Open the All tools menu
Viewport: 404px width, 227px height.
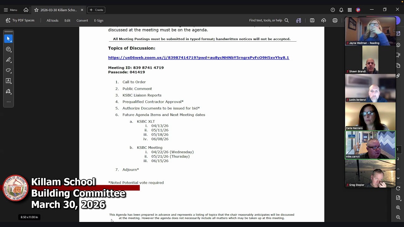tap(52, 20)
